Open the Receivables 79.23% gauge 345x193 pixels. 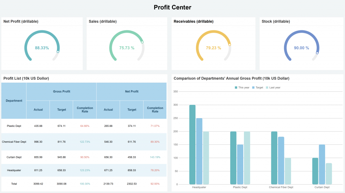click(x=213, y=48)
